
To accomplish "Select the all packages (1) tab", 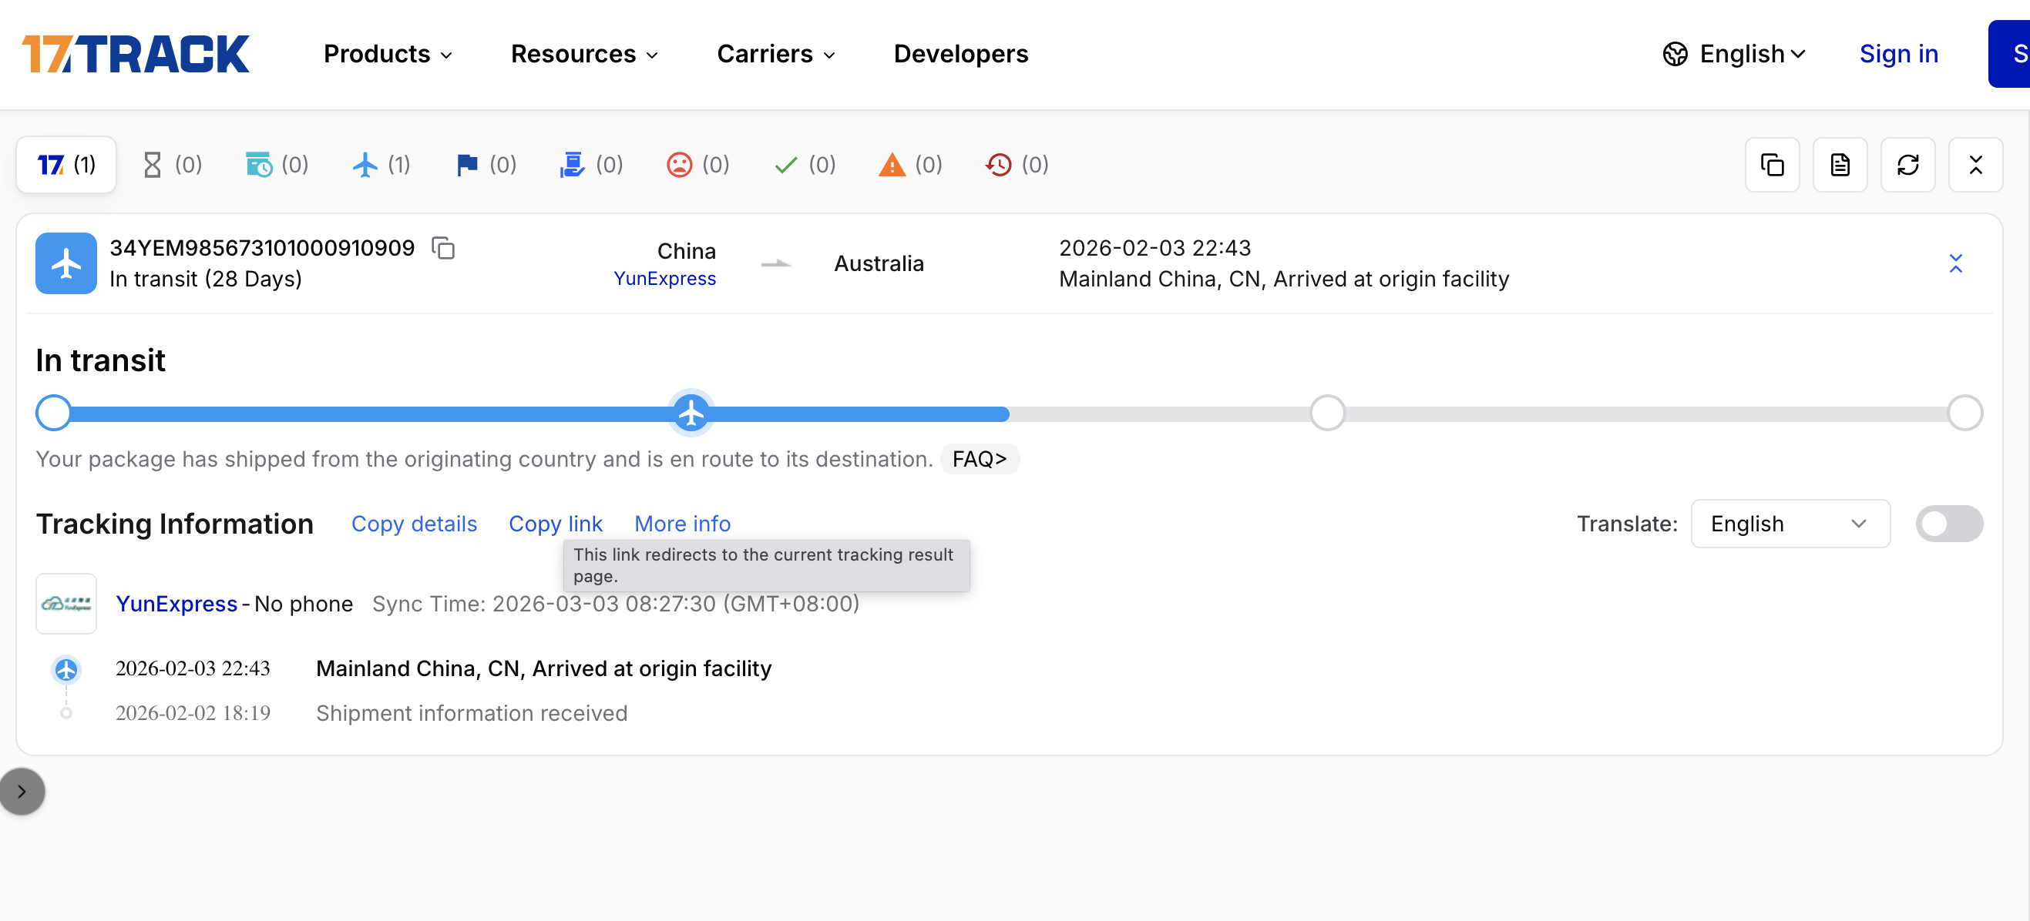I will point(66,165).
